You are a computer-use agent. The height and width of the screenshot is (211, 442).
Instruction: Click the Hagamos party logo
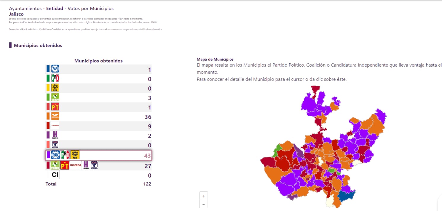[55, 135]
